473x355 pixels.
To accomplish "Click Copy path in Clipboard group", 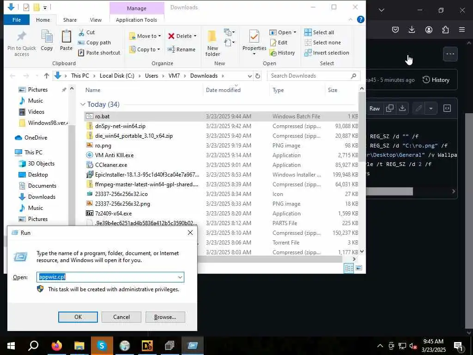I will pos(94,43).
